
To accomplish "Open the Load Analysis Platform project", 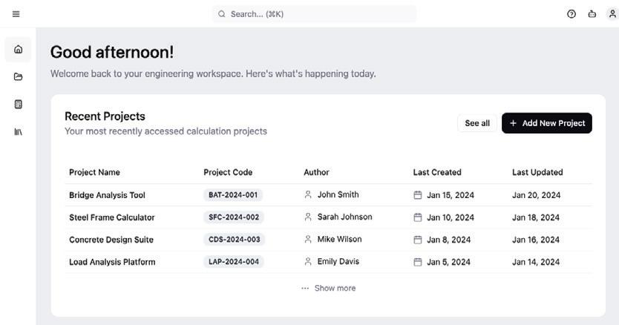I will (x=112, y=263).
